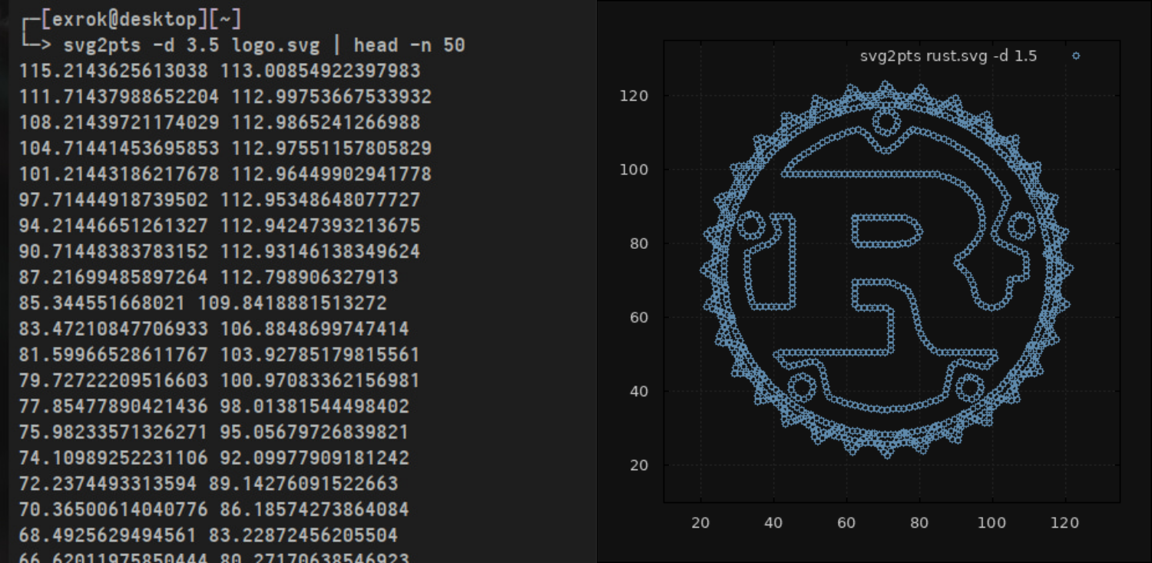This screenshot has height=563, width=1152.
Task: Select the coordinate 108.21439721174029
Action: coord(119,123)
